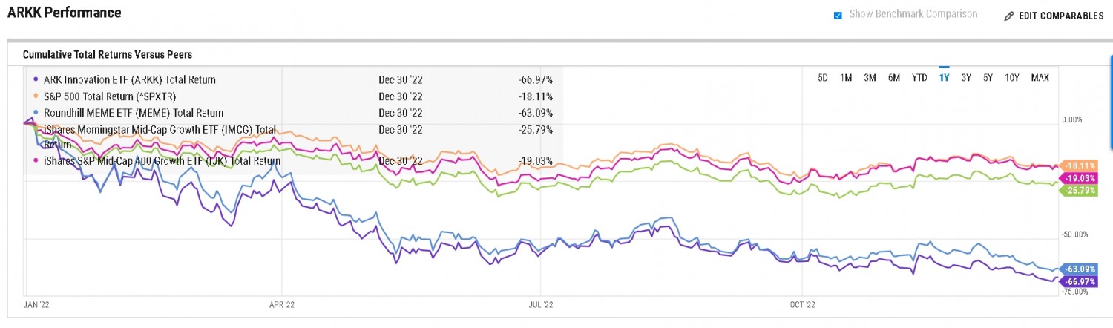1113x328 pixels.
Task: Select the 10Y range option
Action: [1012, 78]
